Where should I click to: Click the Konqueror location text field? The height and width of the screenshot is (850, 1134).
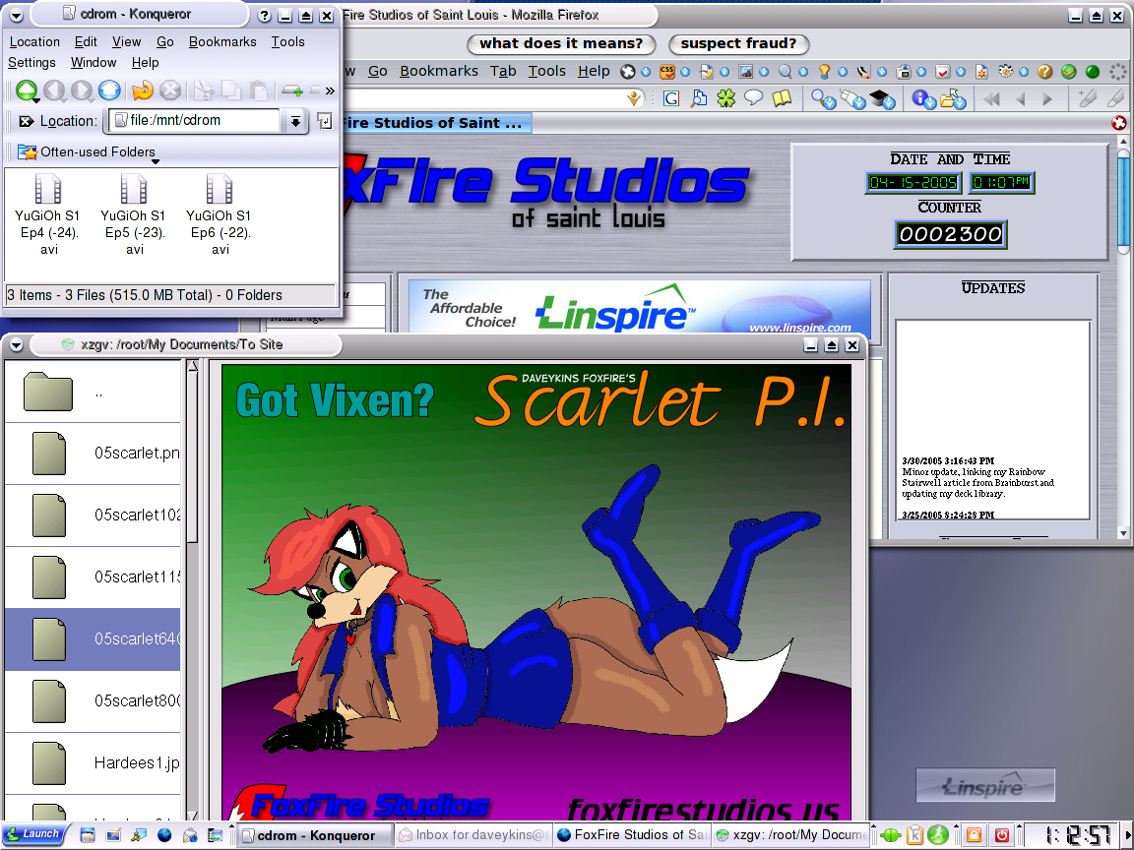click(195, 121)
